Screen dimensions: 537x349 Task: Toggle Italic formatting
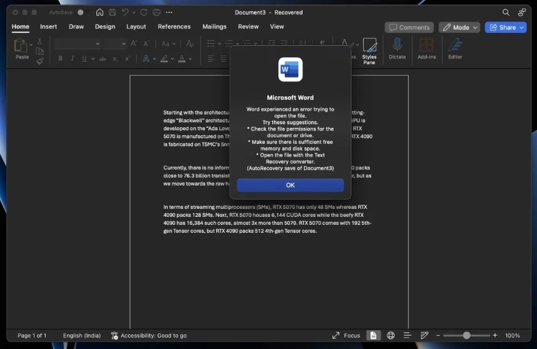(x=72, y=58)
